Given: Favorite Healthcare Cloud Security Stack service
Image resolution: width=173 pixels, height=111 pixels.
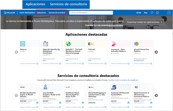Looking at the screenshot, I should point(83,107).
